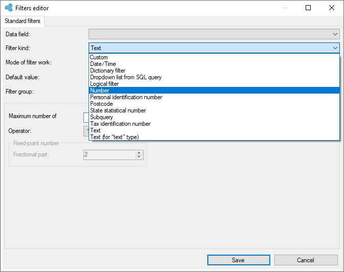Maximize the Filters editor window
Screen dimensions: 344x272
pos(308,8)
